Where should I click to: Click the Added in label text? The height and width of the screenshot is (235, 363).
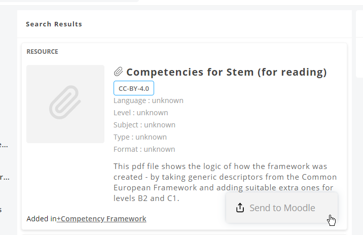coord(42,219)
